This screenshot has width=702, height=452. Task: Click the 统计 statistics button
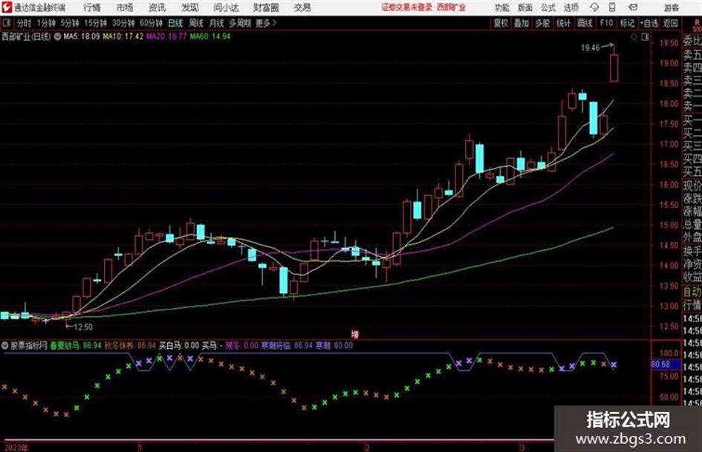coord(563,23)
